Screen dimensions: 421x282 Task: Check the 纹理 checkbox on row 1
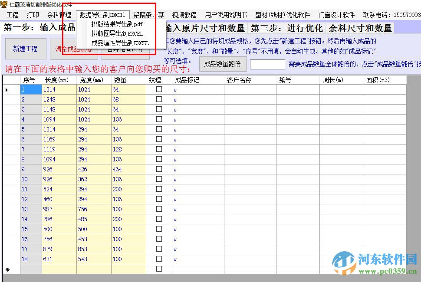(x=159, y=89)
